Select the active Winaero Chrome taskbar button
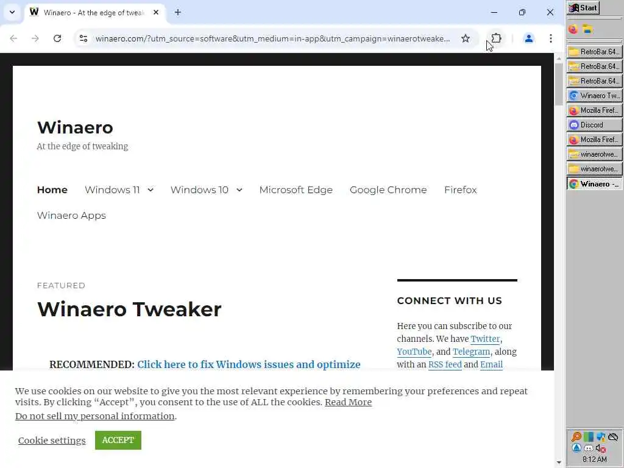The height and width of the screenshot is (468, 624). click(x=595, y=184)
